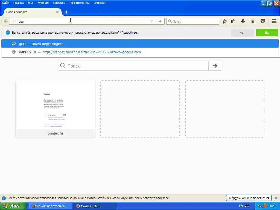The image size is (280, 210).
Task: Click the Go arrow in the address bar
Action: (160, 21)
